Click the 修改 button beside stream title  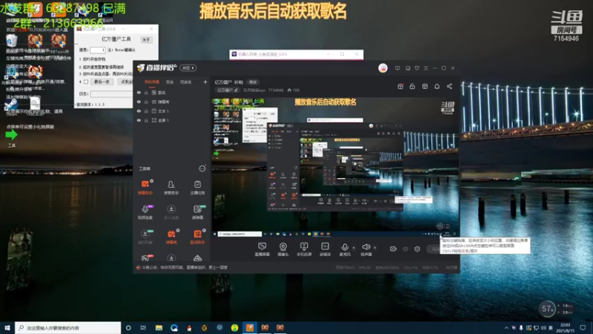(253, 82)
